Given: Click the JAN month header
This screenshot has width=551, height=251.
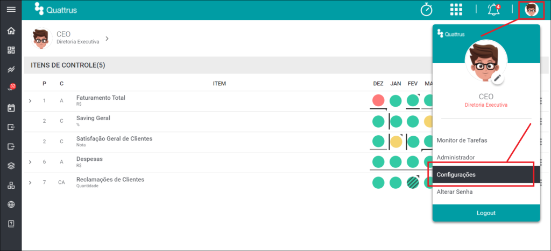Looking at the screenshot, I should pos(395,84).
